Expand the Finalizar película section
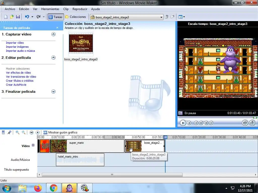258x193 pixels. point(53,91)
